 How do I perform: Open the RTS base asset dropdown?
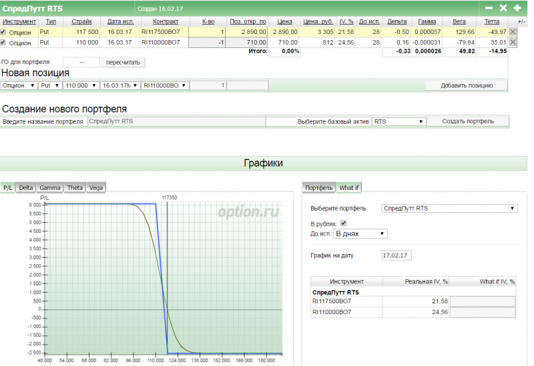[398, 121]
